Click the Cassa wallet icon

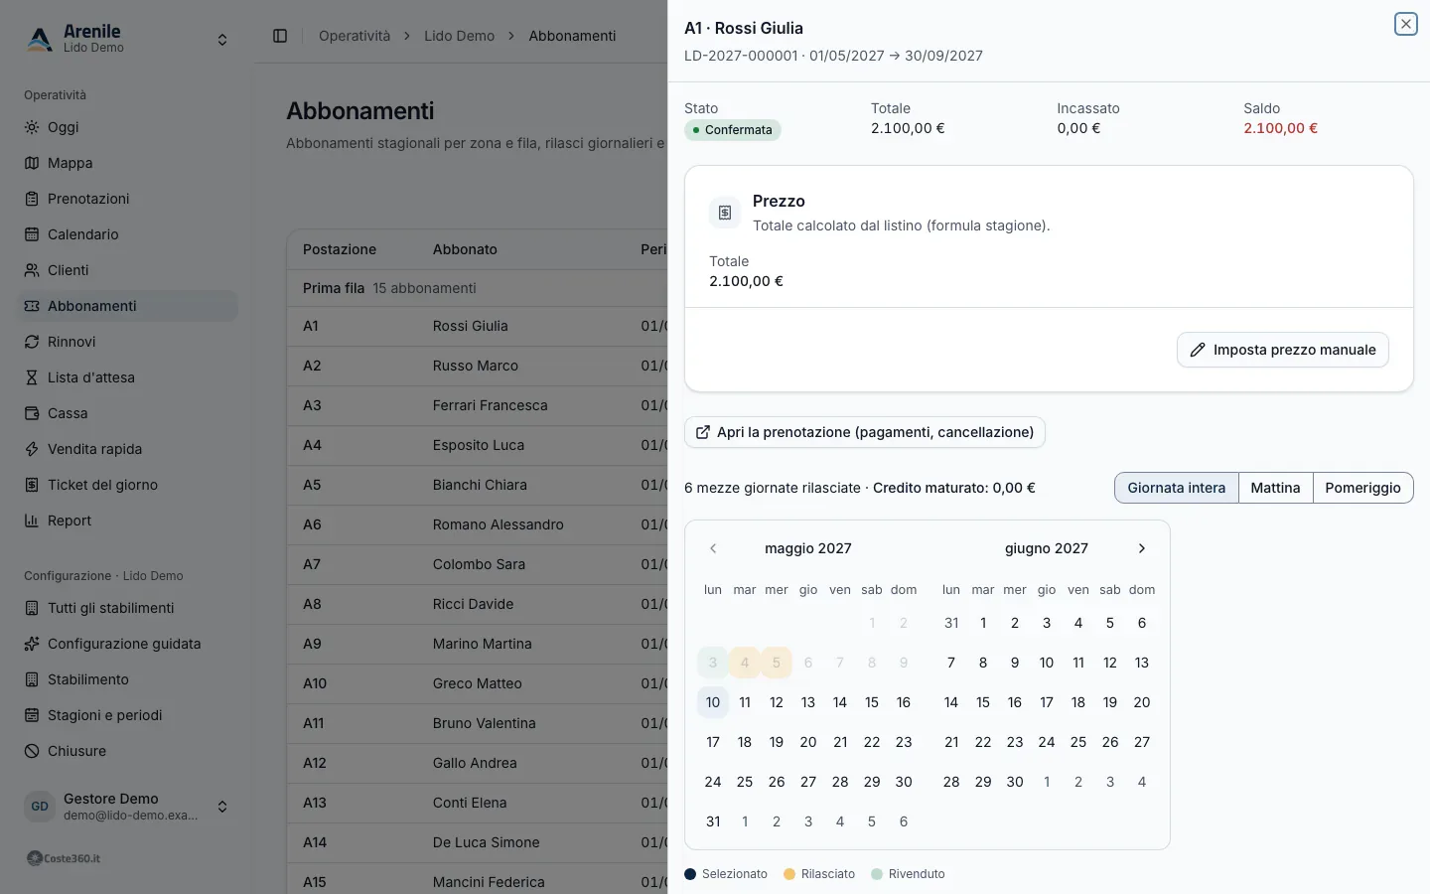tap(32, 413)
